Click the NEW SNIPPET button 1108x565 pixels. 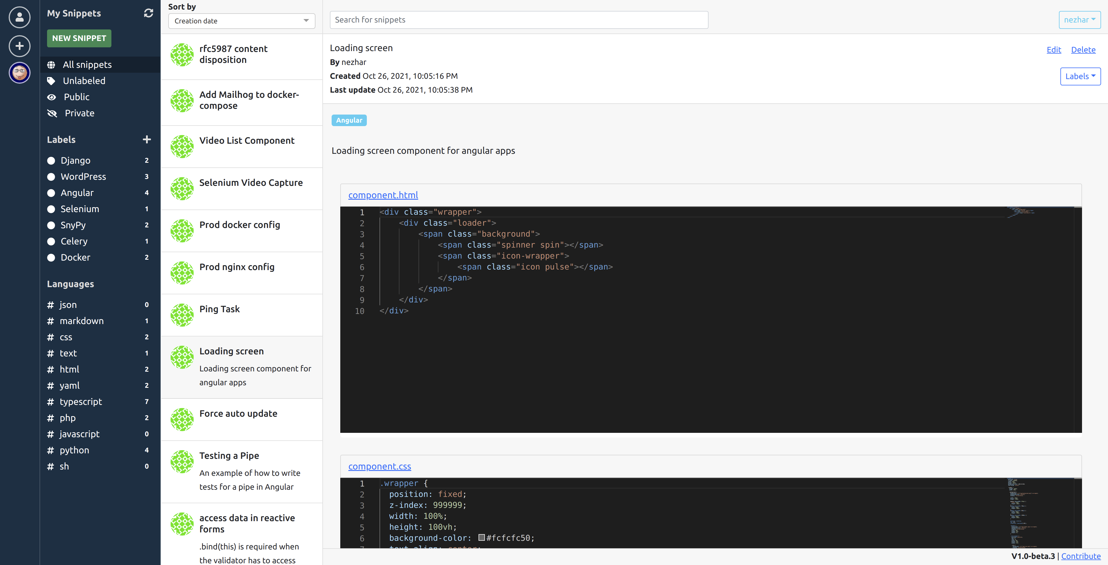[x=79, y=38]
